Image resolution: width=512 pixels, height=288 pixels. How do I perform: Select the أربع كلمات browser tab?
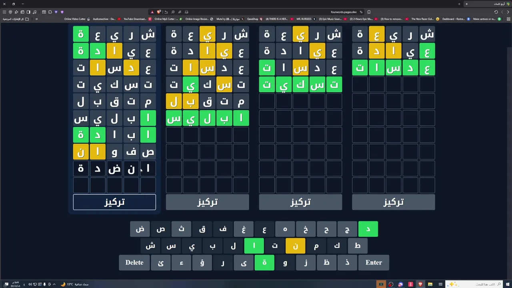click(488, 4)
